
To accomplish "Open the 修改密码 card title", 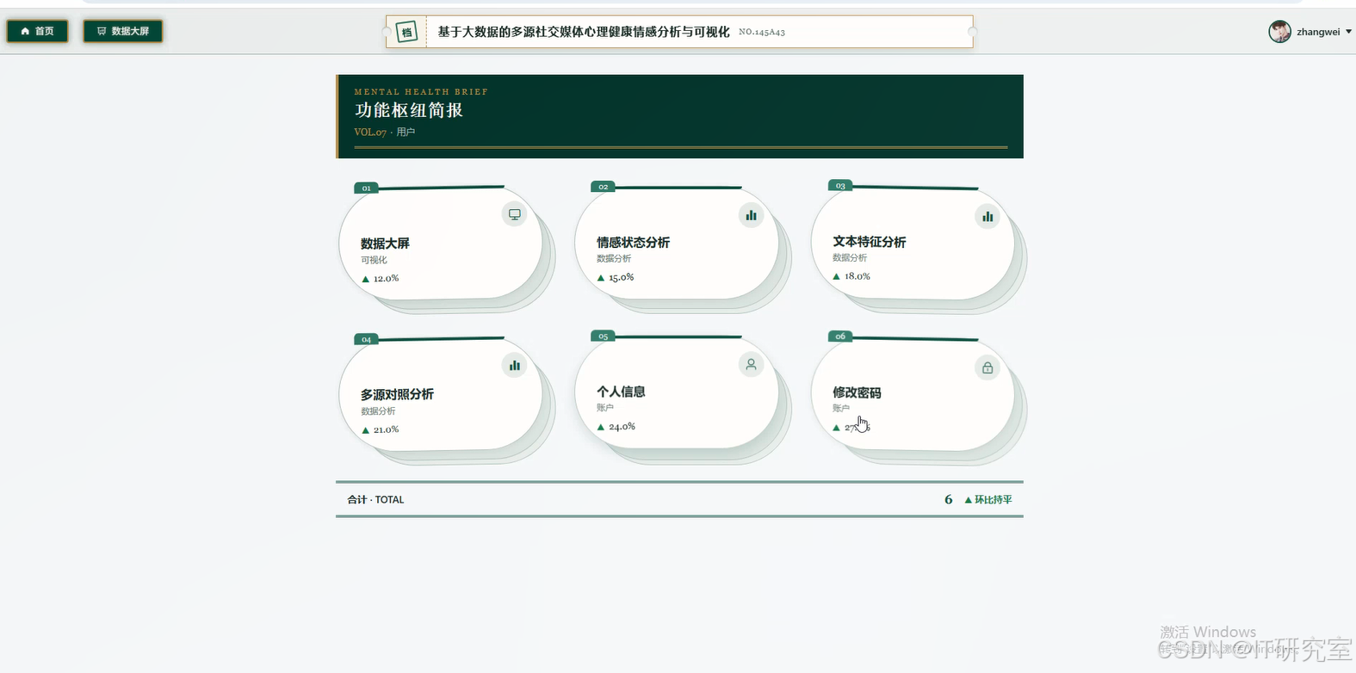I will coord(857,392).
